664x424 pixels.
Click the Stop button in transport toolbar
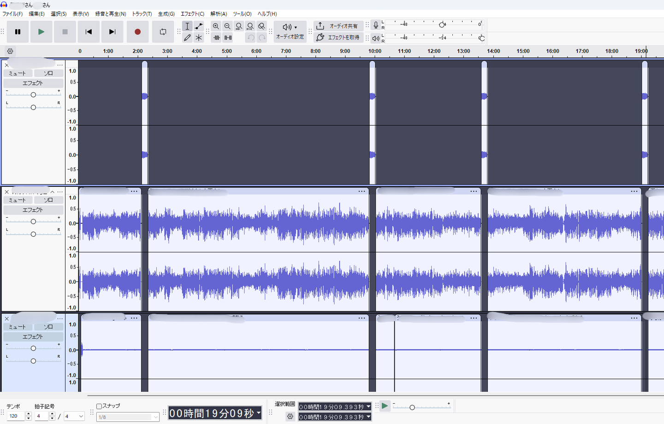click(65, 32)
